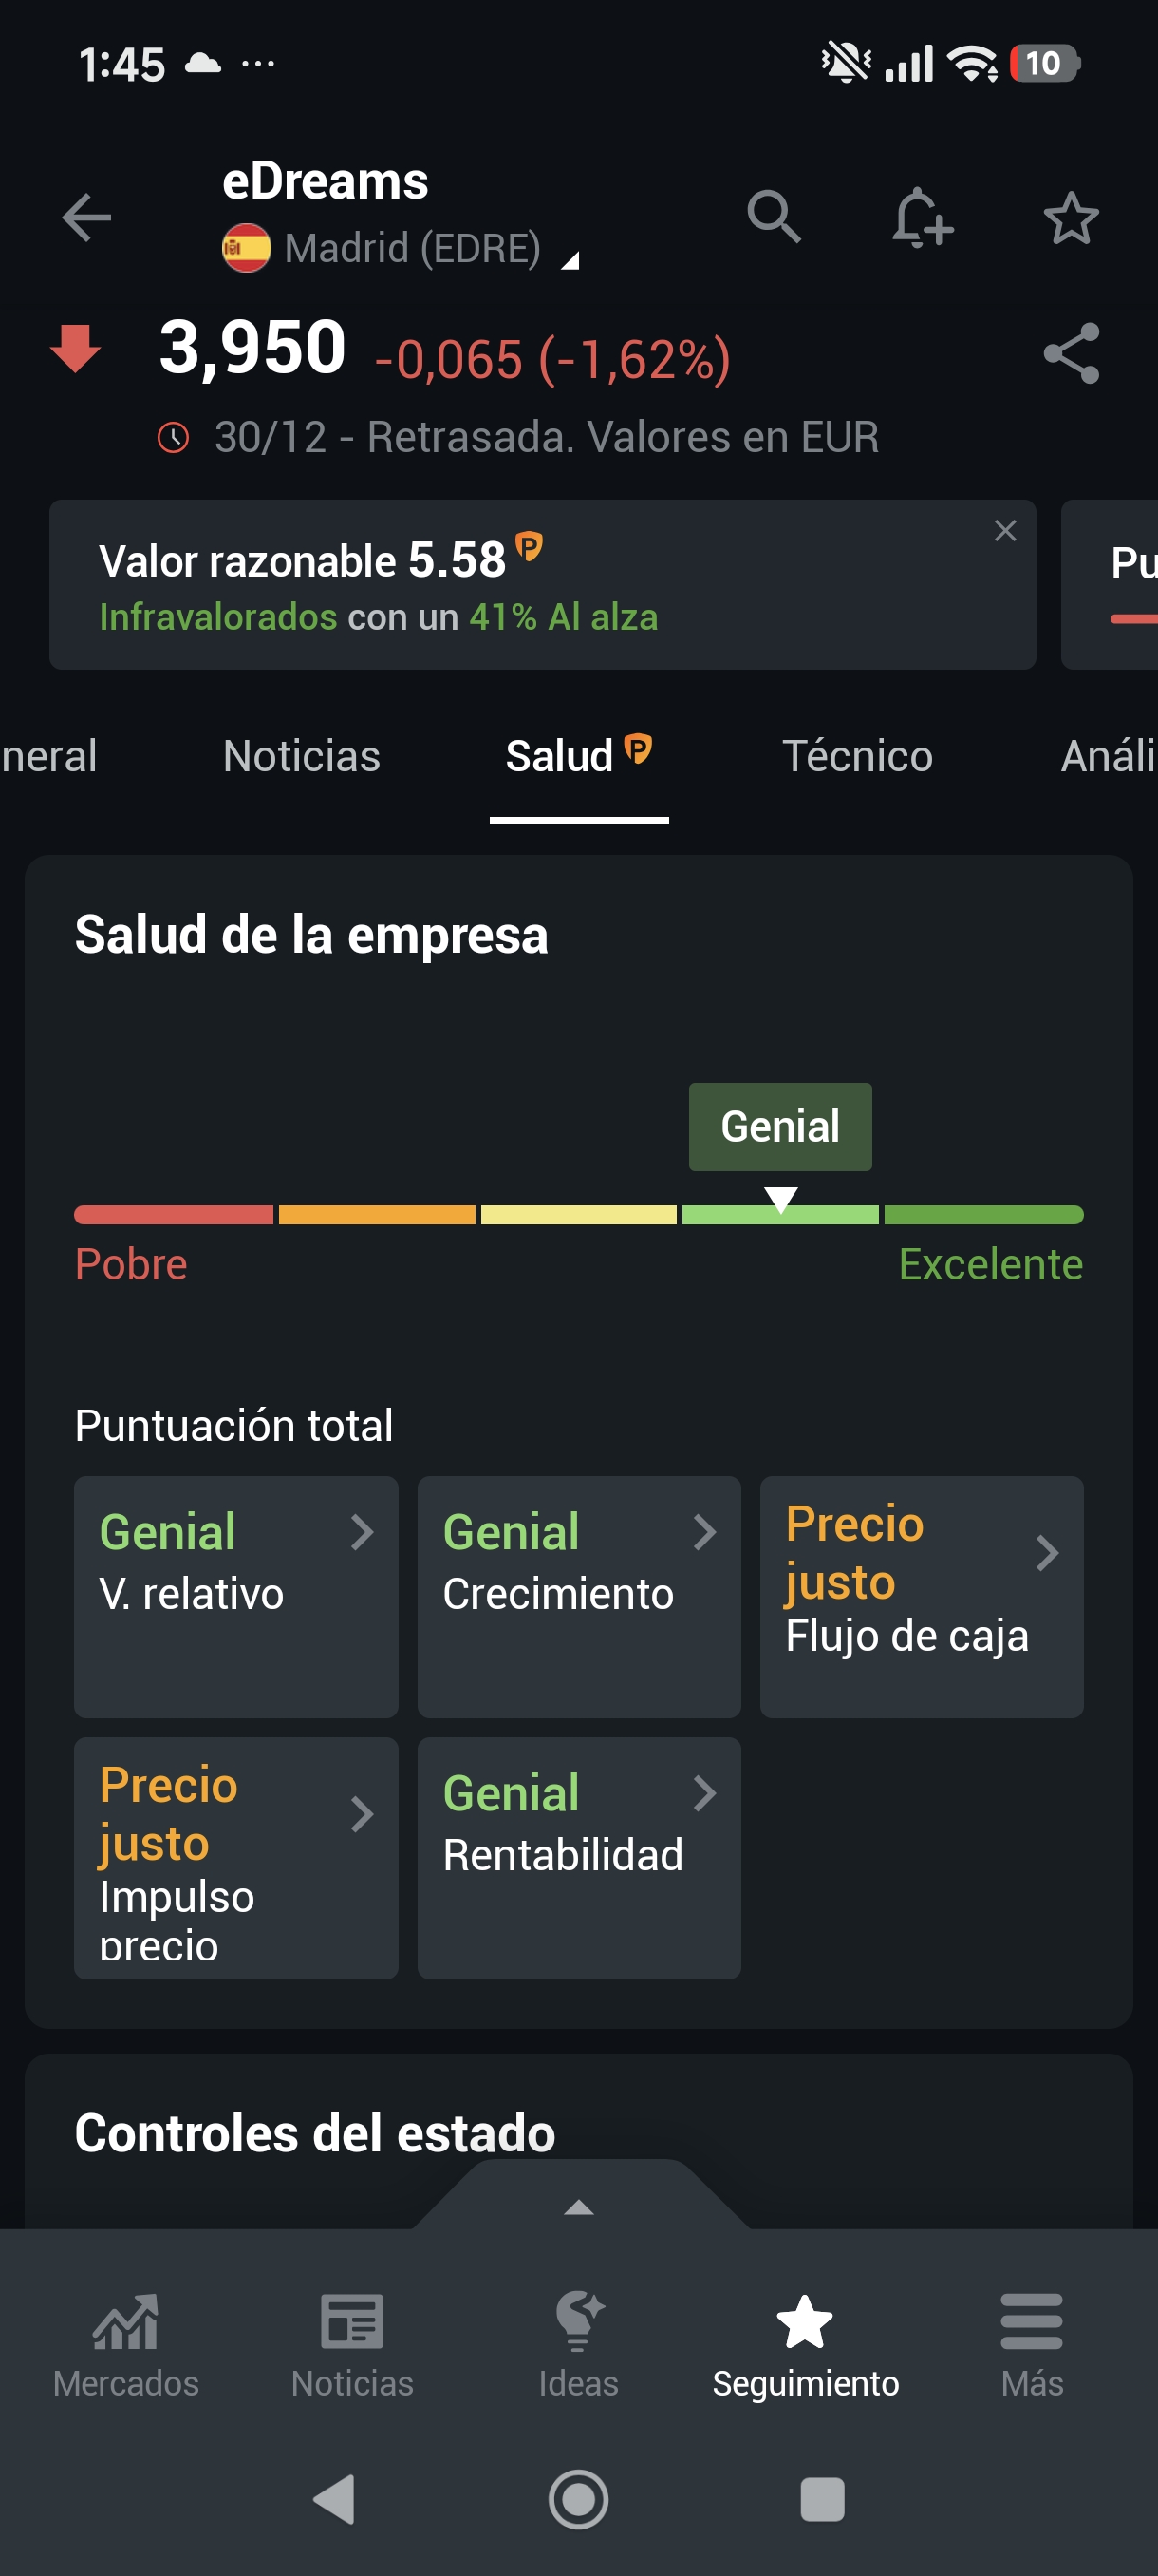
Task: Open the Más hamburger menu
Action: pos(1031,2345)
